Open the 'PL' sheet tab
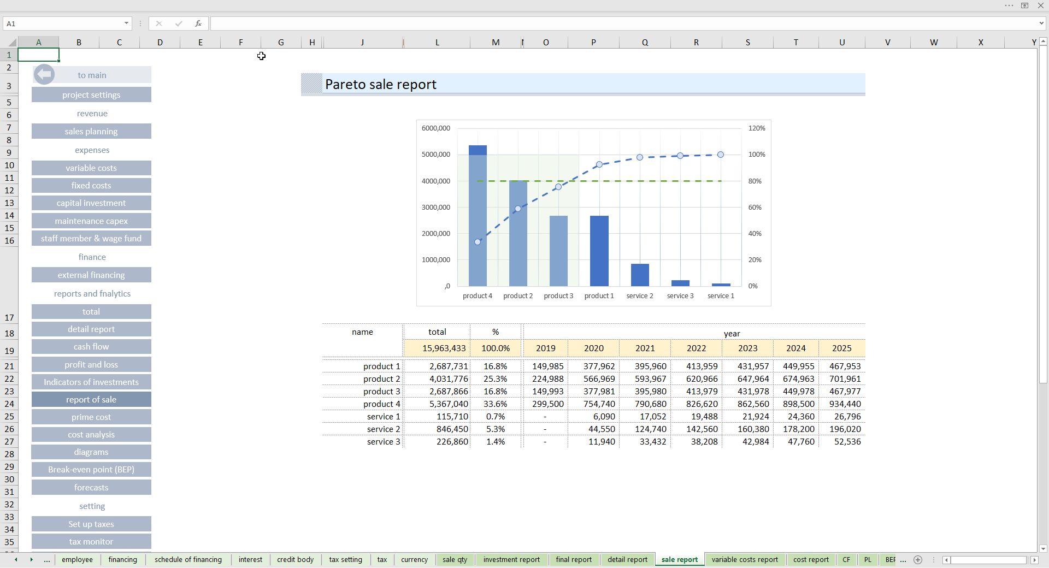Viewport: 1049px width, 568px height. (868, 560)
